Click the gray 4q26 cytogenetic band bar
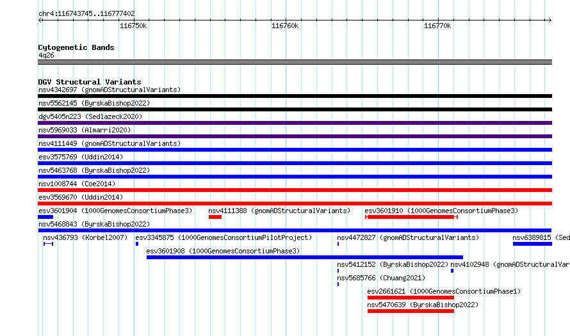 click(x=295, y=62)
